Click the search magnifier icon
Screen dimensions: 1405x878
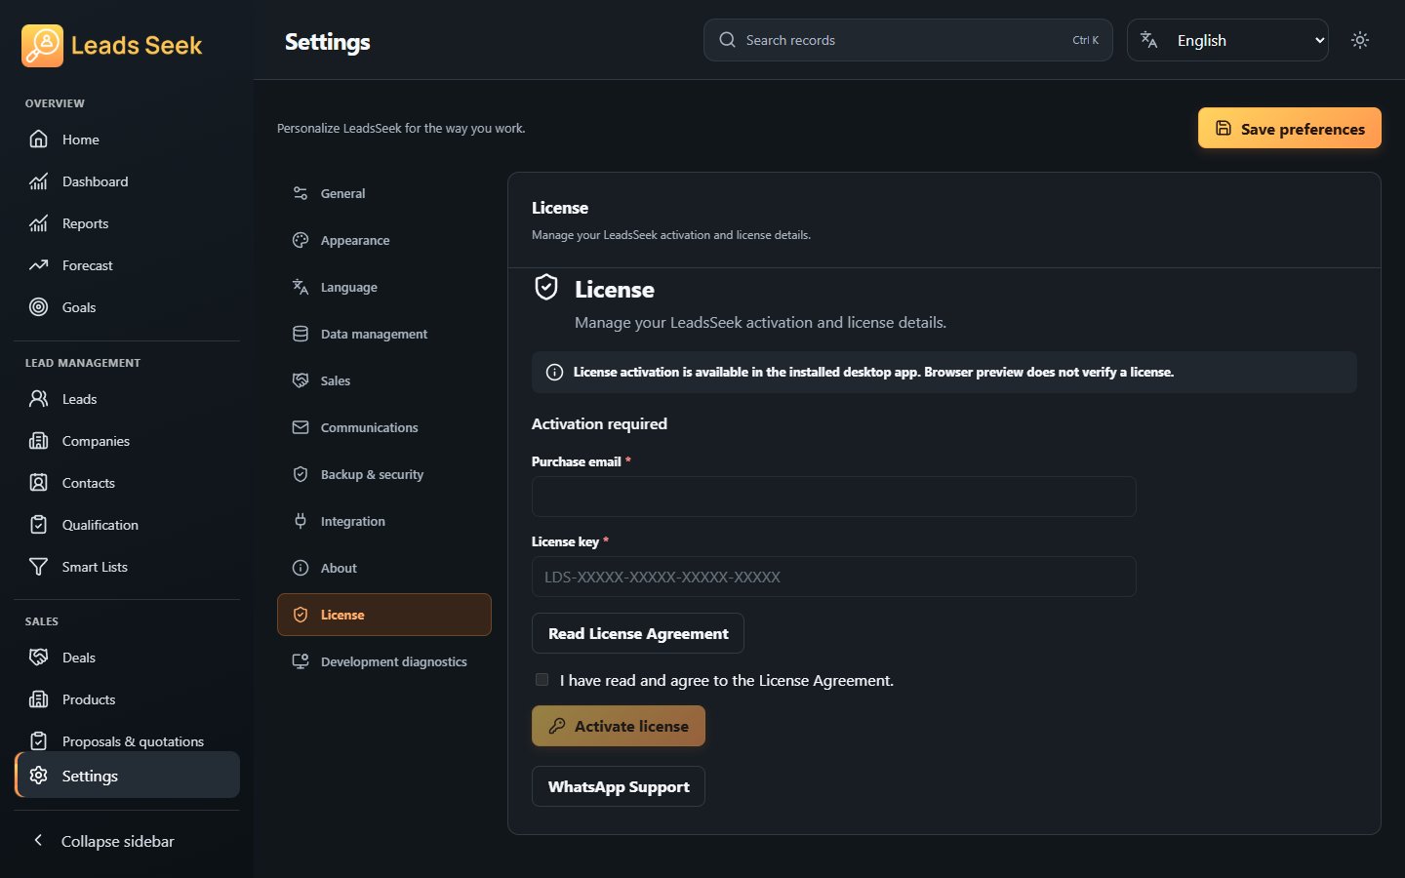[727, 40]
